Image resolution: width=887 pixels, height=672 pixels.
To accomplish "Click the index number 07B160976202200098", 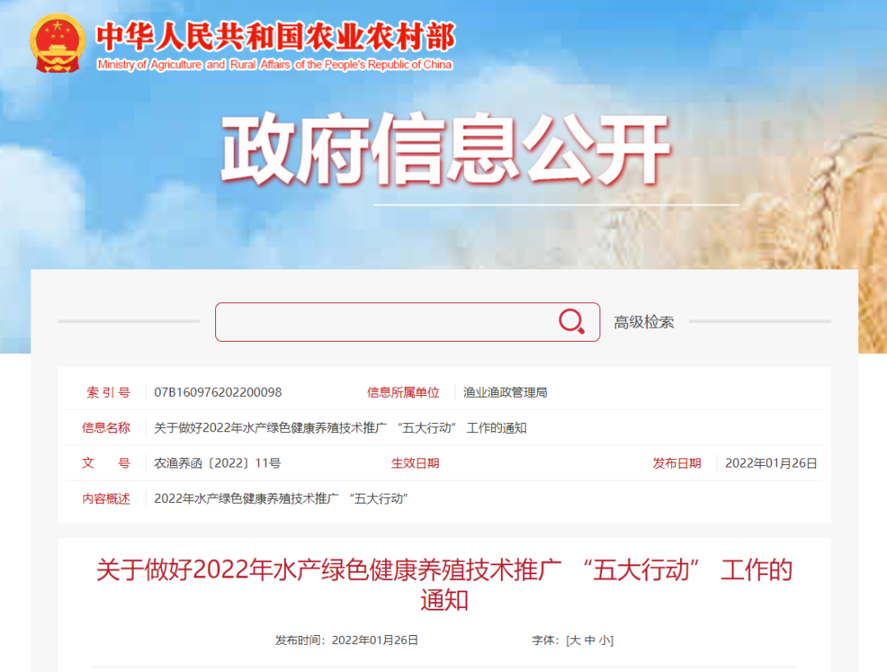I will pos(218,393).
